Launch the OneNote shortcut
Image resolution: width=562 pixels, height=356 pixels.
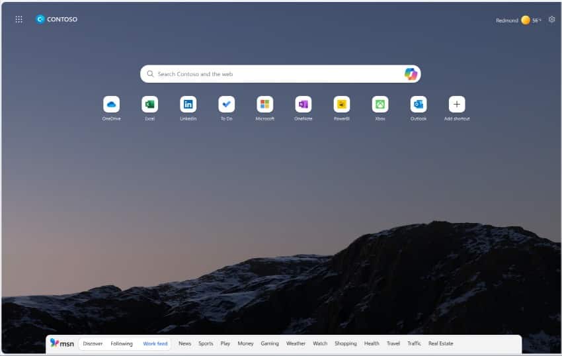pos(303,105)
